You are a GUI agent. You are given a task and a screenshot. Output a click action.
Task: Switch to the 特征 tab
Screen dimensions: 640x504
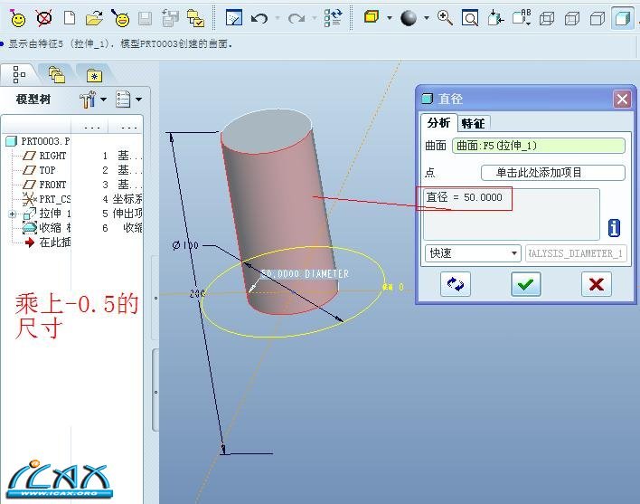click(x=473, y=123)
